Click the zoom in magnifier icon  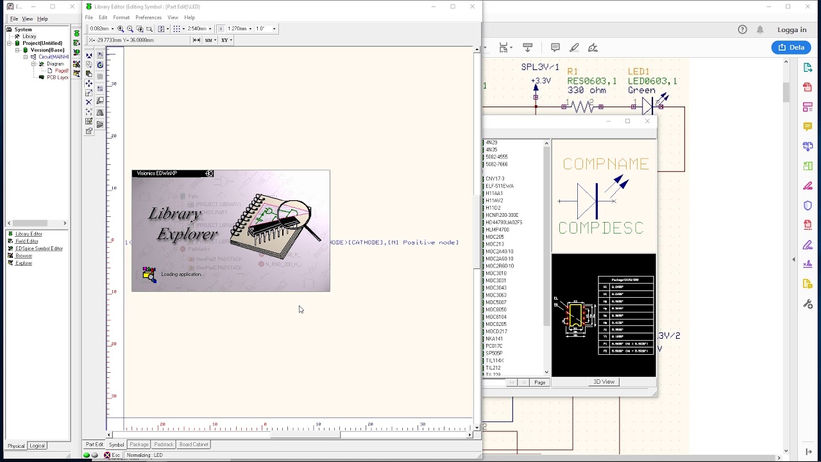[x=121, y=29]
